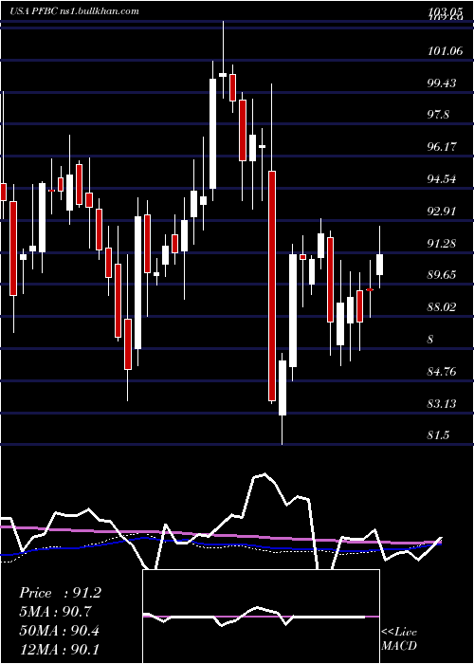The width and height of the screenshot is (474, 664).
Task: Click the long red candle falling to 83.5
Action: tap(272, 286)
